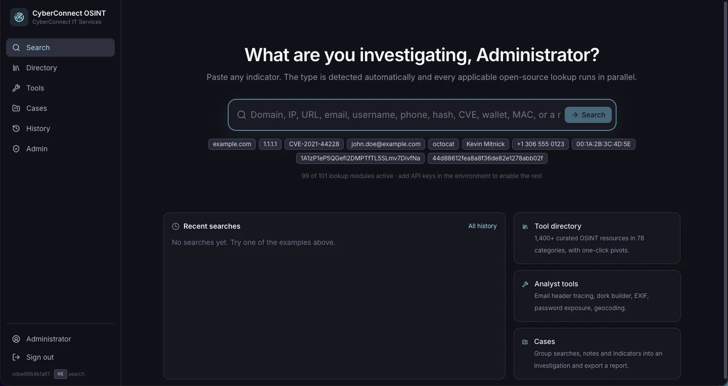
Task: Click the Sign out arrow icon
Action: tap(16, 357)
